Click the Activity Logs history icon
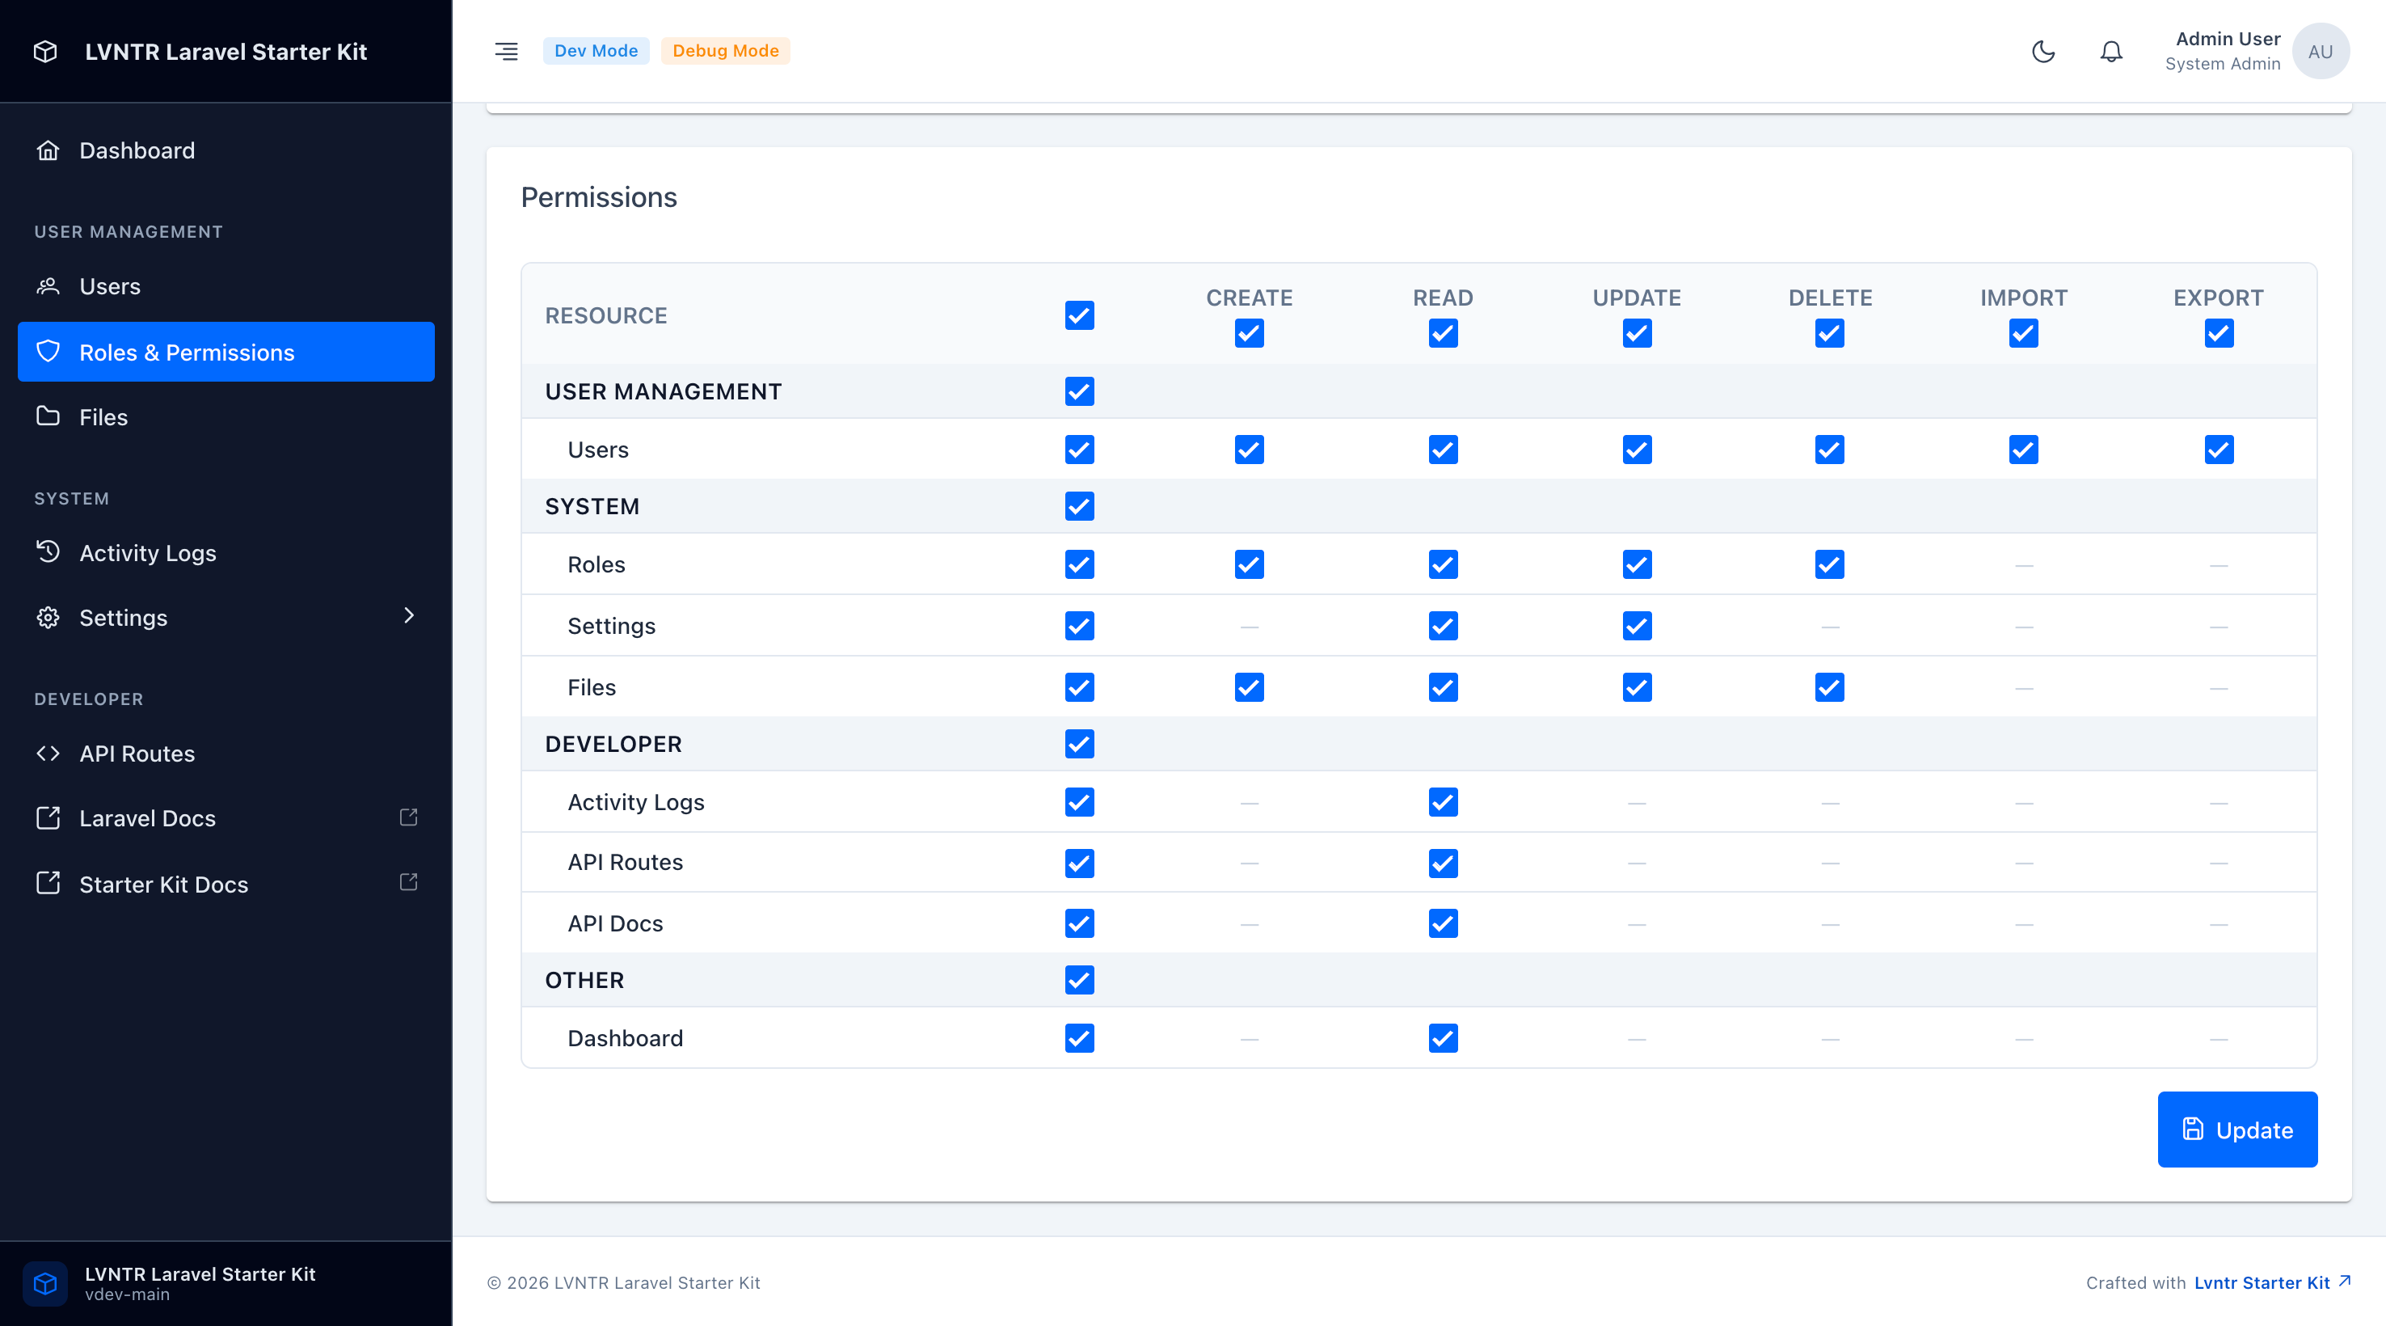2386x1326 pixels. click(x=48, y=552)
